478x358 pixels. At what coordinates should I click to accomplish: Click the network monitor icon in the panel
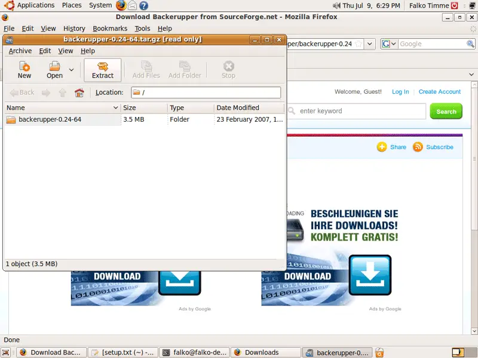[473, 5]
